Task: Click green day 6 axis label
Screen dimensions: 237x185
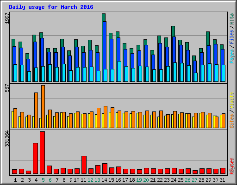Action: 50,180
